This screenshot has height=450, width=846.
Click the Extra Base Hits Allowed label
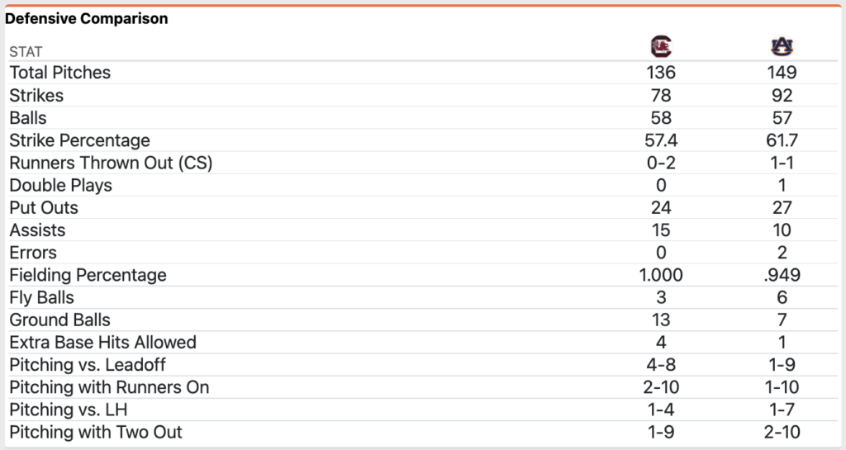pyautogui.click(x=102, y=342)
